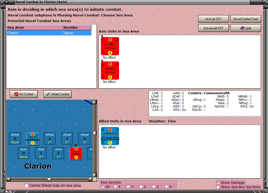Image resolution: width=268 pixels, height=193 pixels.
Task: Click the Axis 0 sea box section
Action: (24, 153)
